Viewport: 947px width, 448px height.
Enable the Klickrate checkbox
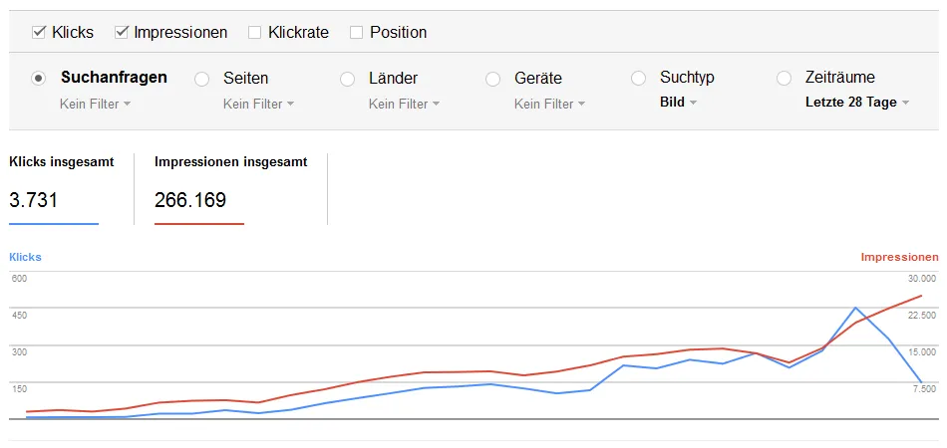255,33
